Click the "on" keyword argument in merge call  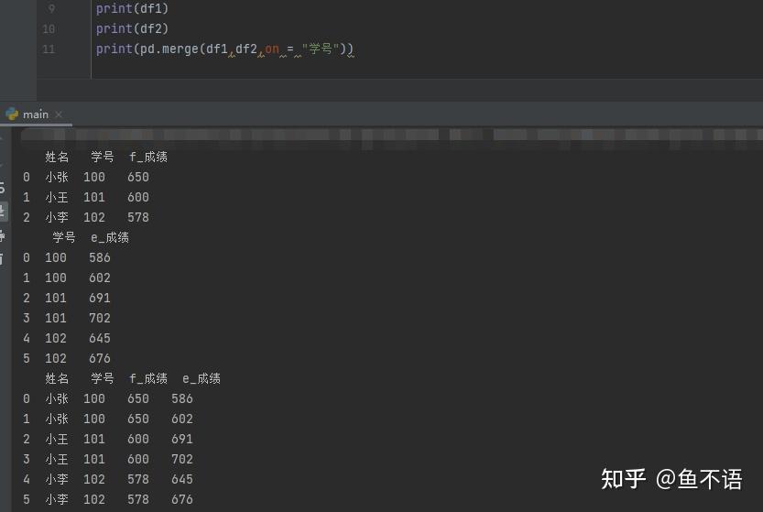tap(272, 49)
